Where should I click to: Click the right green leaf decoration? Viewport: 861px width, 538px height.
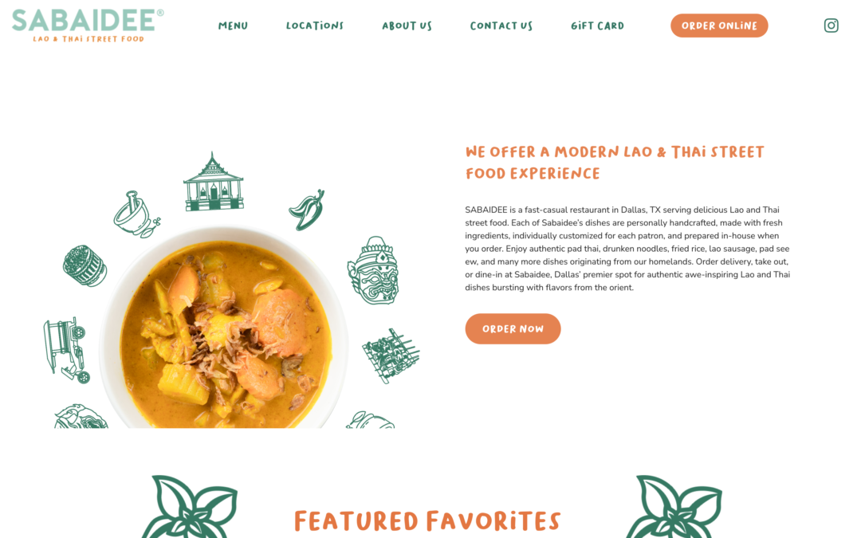click(674, 506)
